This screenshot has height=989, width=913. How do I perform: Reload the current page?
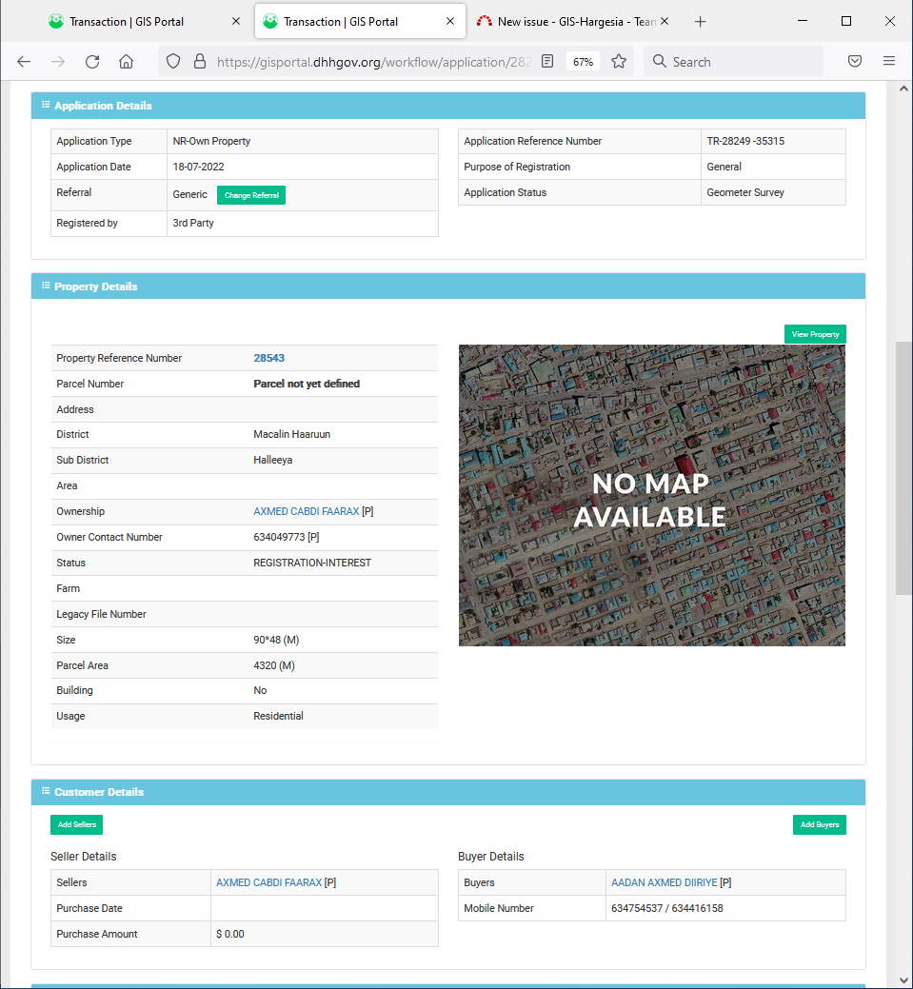coord(92,61)
